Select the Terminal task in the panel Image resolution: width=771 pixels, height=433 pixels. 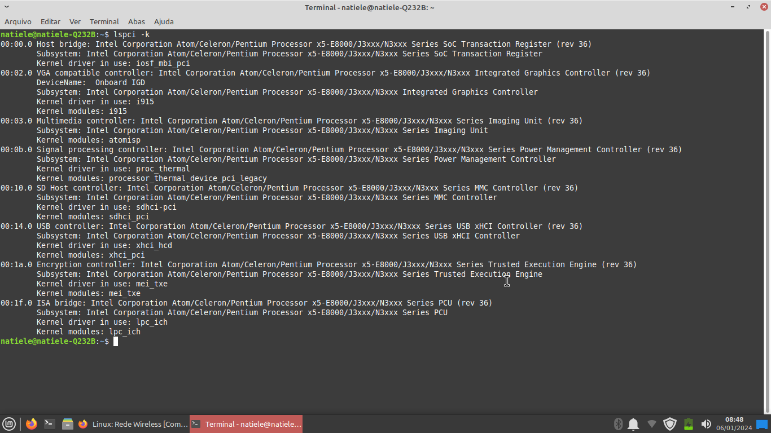(x=246, y=424)
